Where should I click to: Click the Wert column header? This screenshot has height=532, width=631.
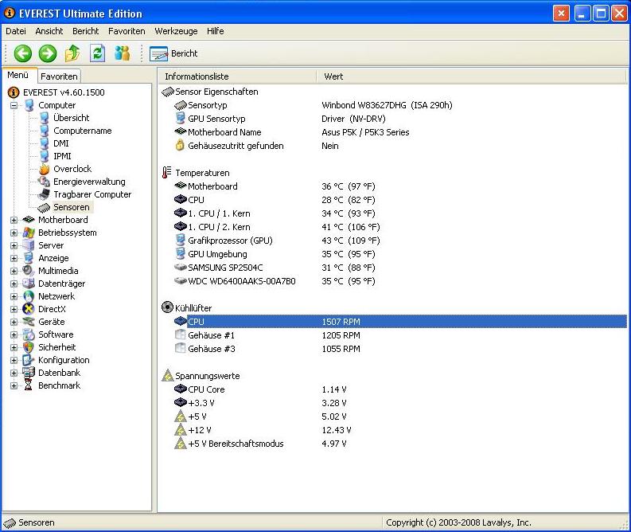point(471,76)
